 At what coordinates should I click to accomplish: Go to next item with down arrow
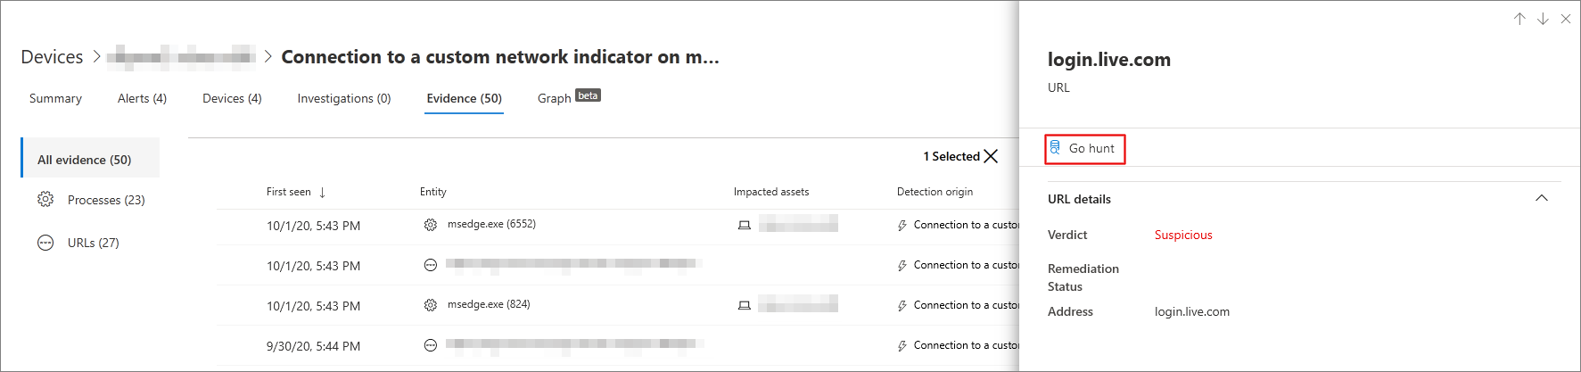pyautogui.click(x=1543, y=19)
